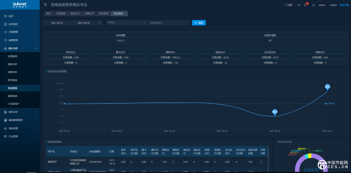Open the 充电站 station dropdown
Image resolution: width=351 pixels, height=173 pixels.
[x=127, y=23]
